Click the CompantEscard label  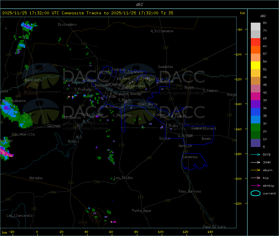[x=204, y=128]
